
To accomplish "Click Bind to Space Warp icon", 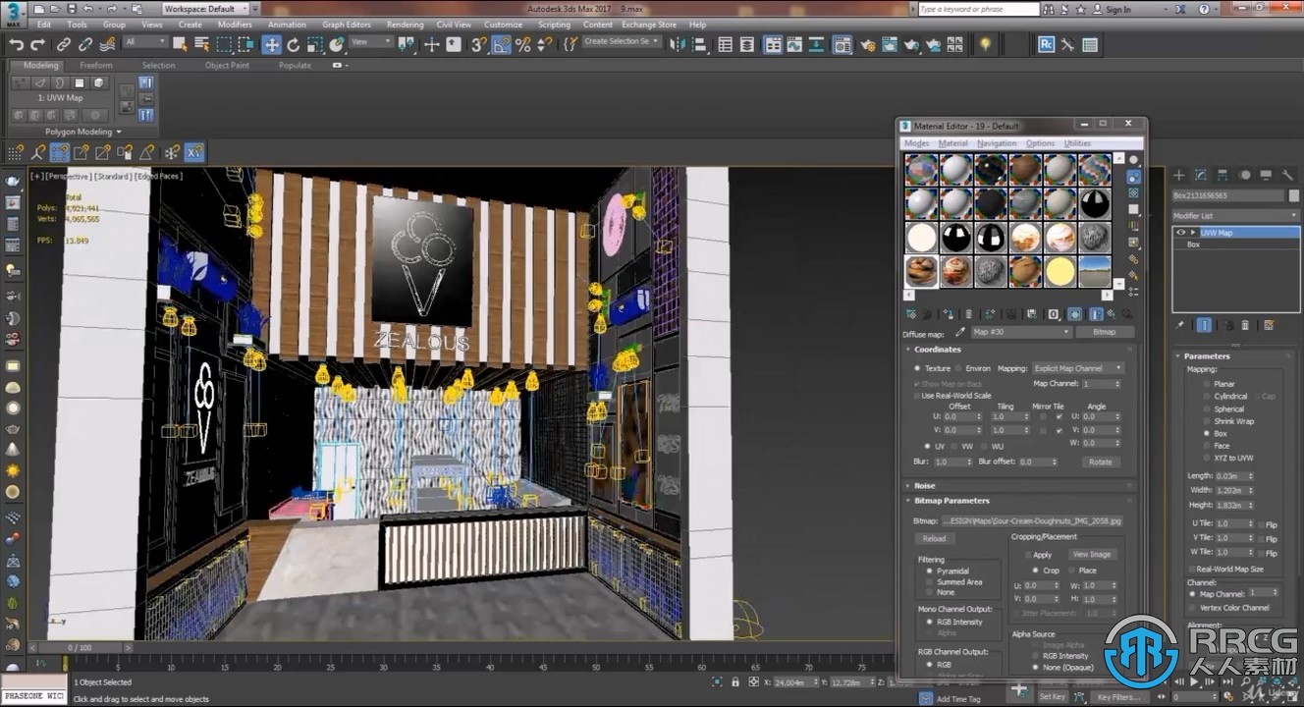I will pos(107,44).
